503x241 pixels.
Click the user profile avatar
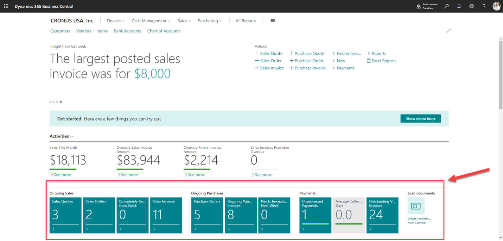(496, 6)
